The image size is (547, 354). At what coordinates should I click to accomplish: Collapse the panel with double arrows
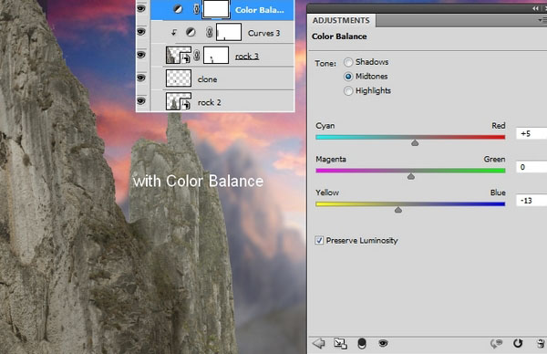pyautogui.click(x=535, y=8)
